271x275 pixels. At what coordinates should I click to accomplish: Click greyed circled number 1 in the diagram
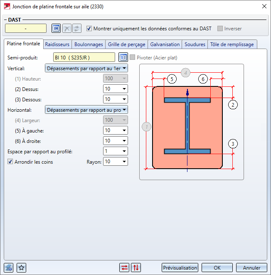(147, 127)
